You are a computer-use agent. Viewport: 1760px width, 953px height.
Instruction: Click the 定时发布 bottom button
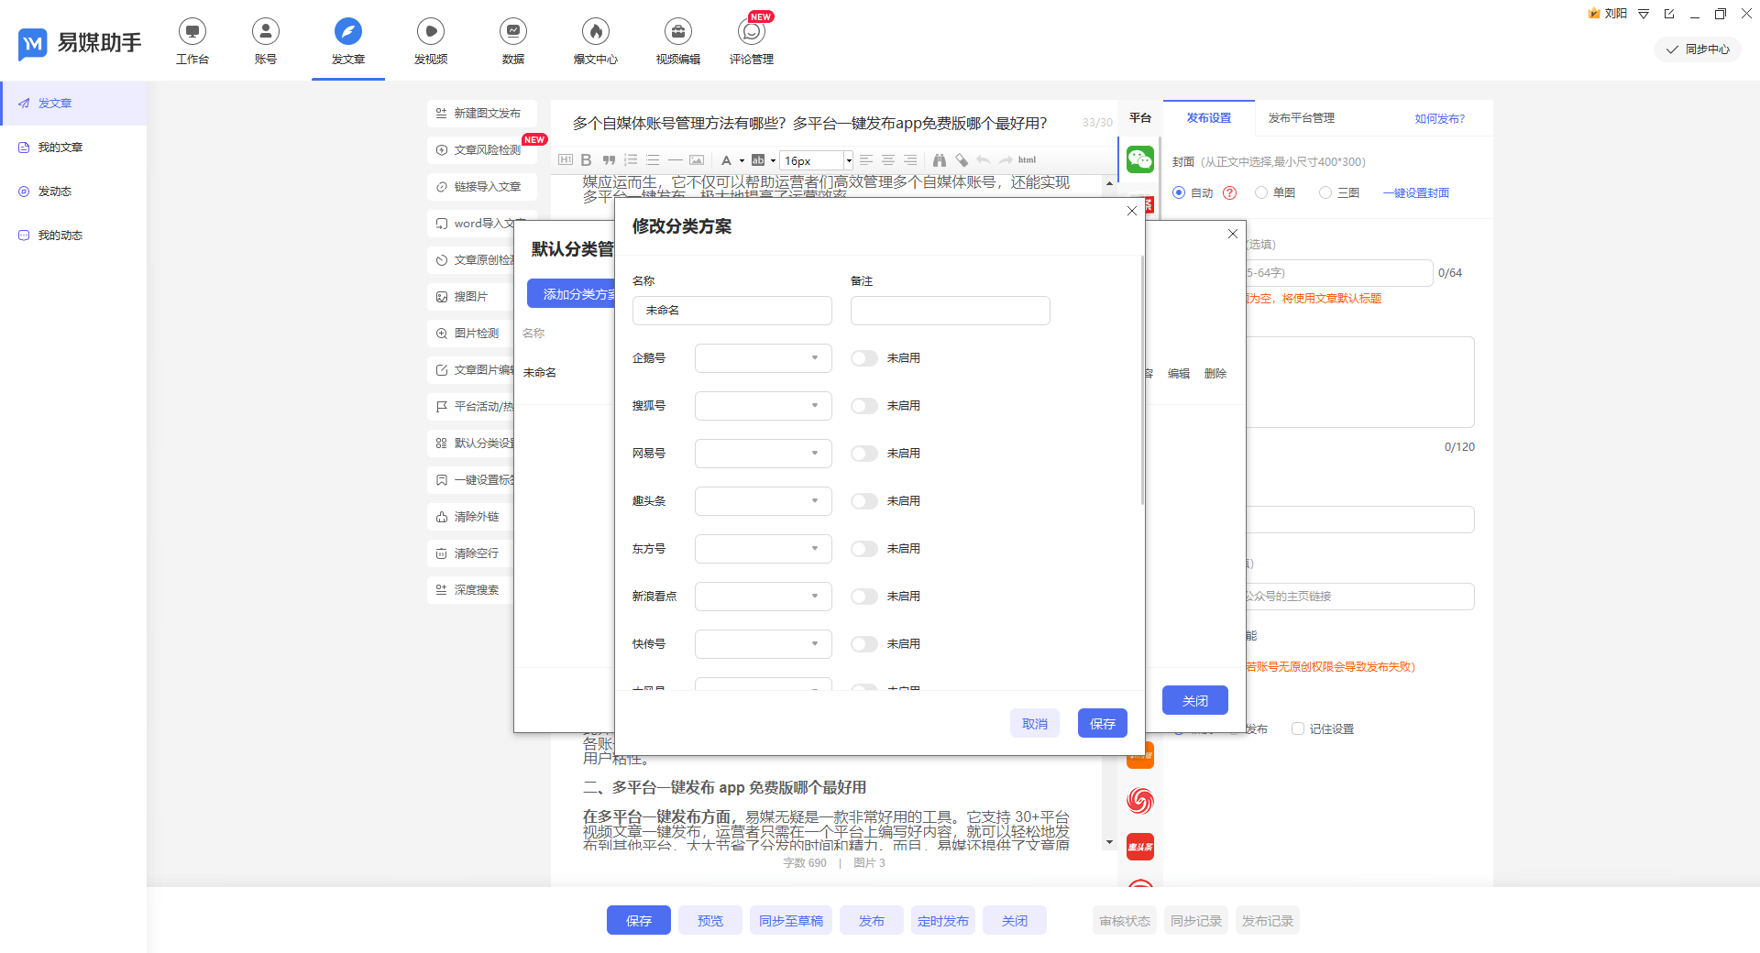(943, 920)
